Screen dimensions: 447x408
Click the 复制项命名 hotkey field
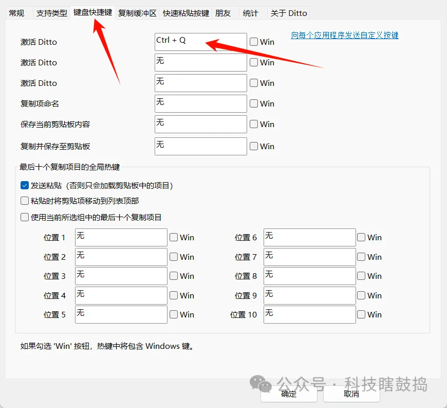(x=201, y=103)
